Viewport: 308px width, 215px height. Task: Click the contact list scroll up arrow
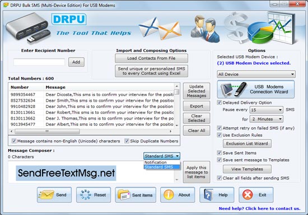click(177, 86)
